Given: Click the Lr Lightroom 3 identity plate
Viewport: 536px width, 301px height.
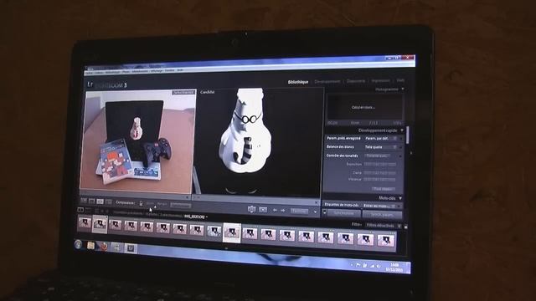Looking at the screenshot, I should (107, 84).
